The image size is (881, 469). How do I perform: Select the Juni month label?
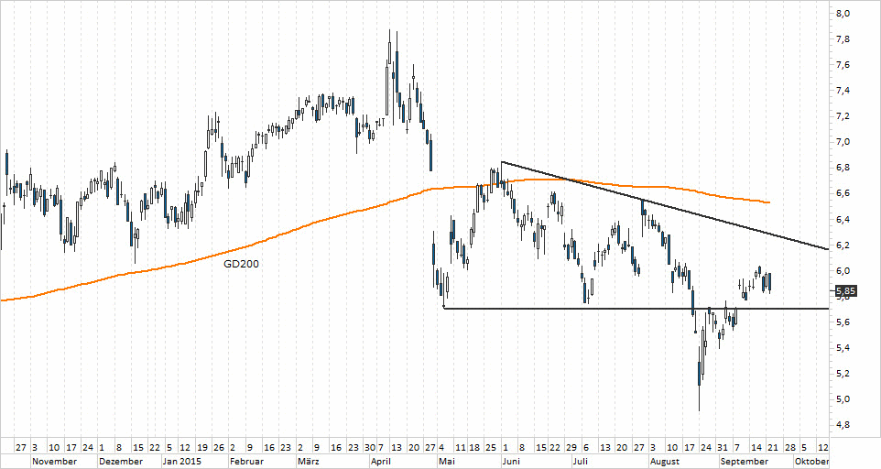(x=513, y=462)
